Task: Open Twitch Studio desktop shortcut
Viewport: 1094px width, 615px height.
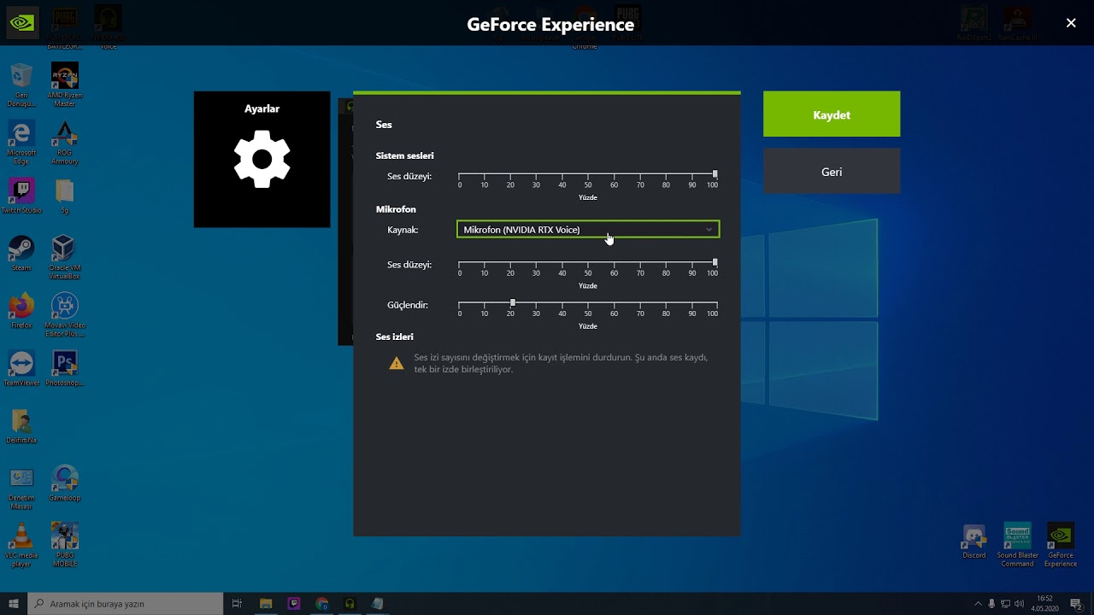Action: (21, 196)
